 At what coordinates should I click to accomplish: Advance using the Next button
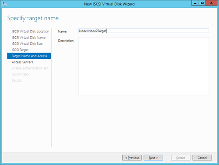click(153, 158)
